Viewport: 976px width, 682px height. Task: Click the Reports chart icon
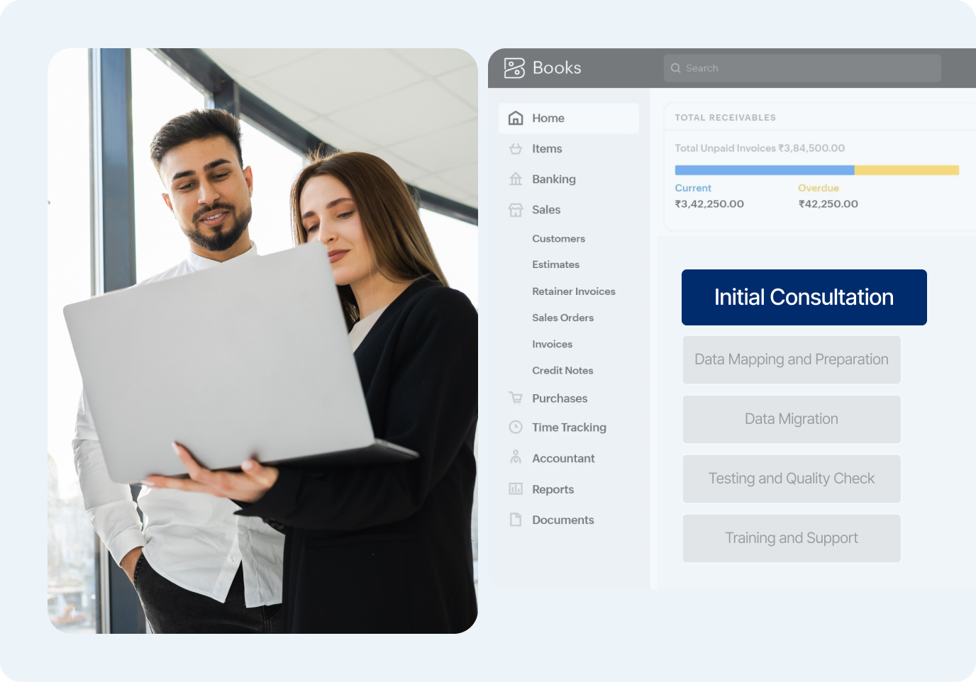(x=516, y=489)
